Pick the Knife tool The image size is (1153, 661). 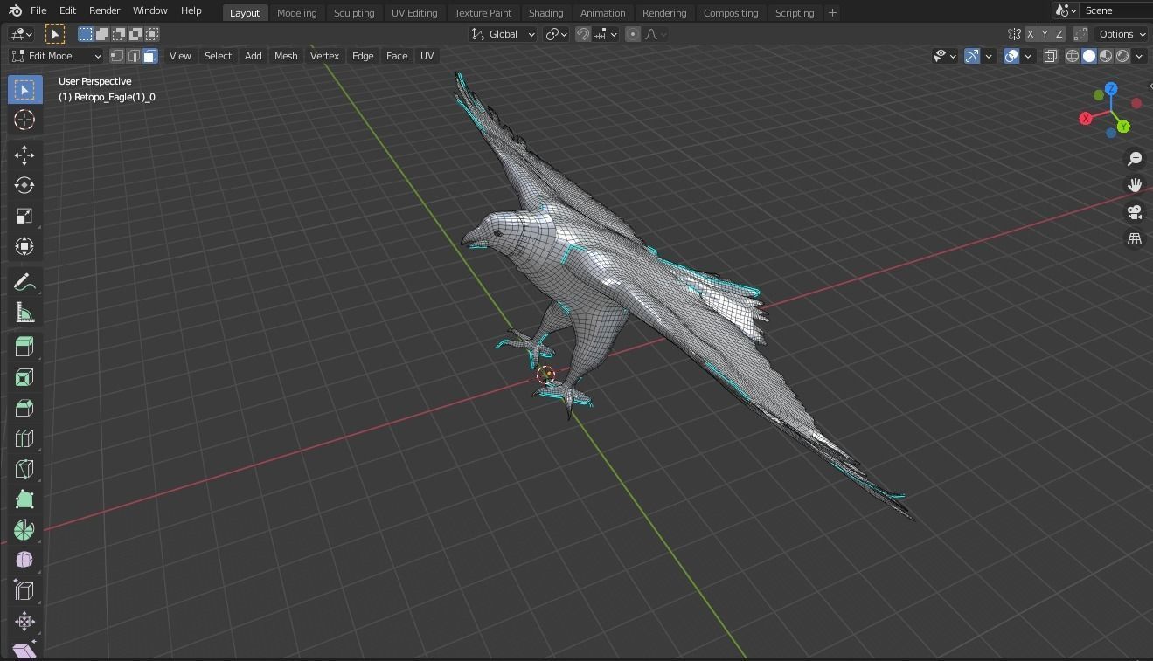[24, 469]
